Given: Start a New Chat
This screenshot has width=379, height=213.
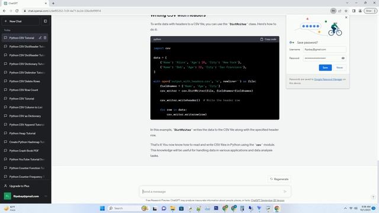Looking at the screenshot, I should (21, 21).
